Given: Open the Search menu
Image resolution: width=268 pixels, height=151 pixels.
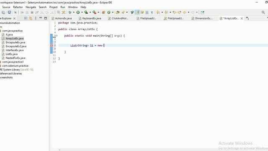Looking at the screenshot, I should tap(43, 7).
